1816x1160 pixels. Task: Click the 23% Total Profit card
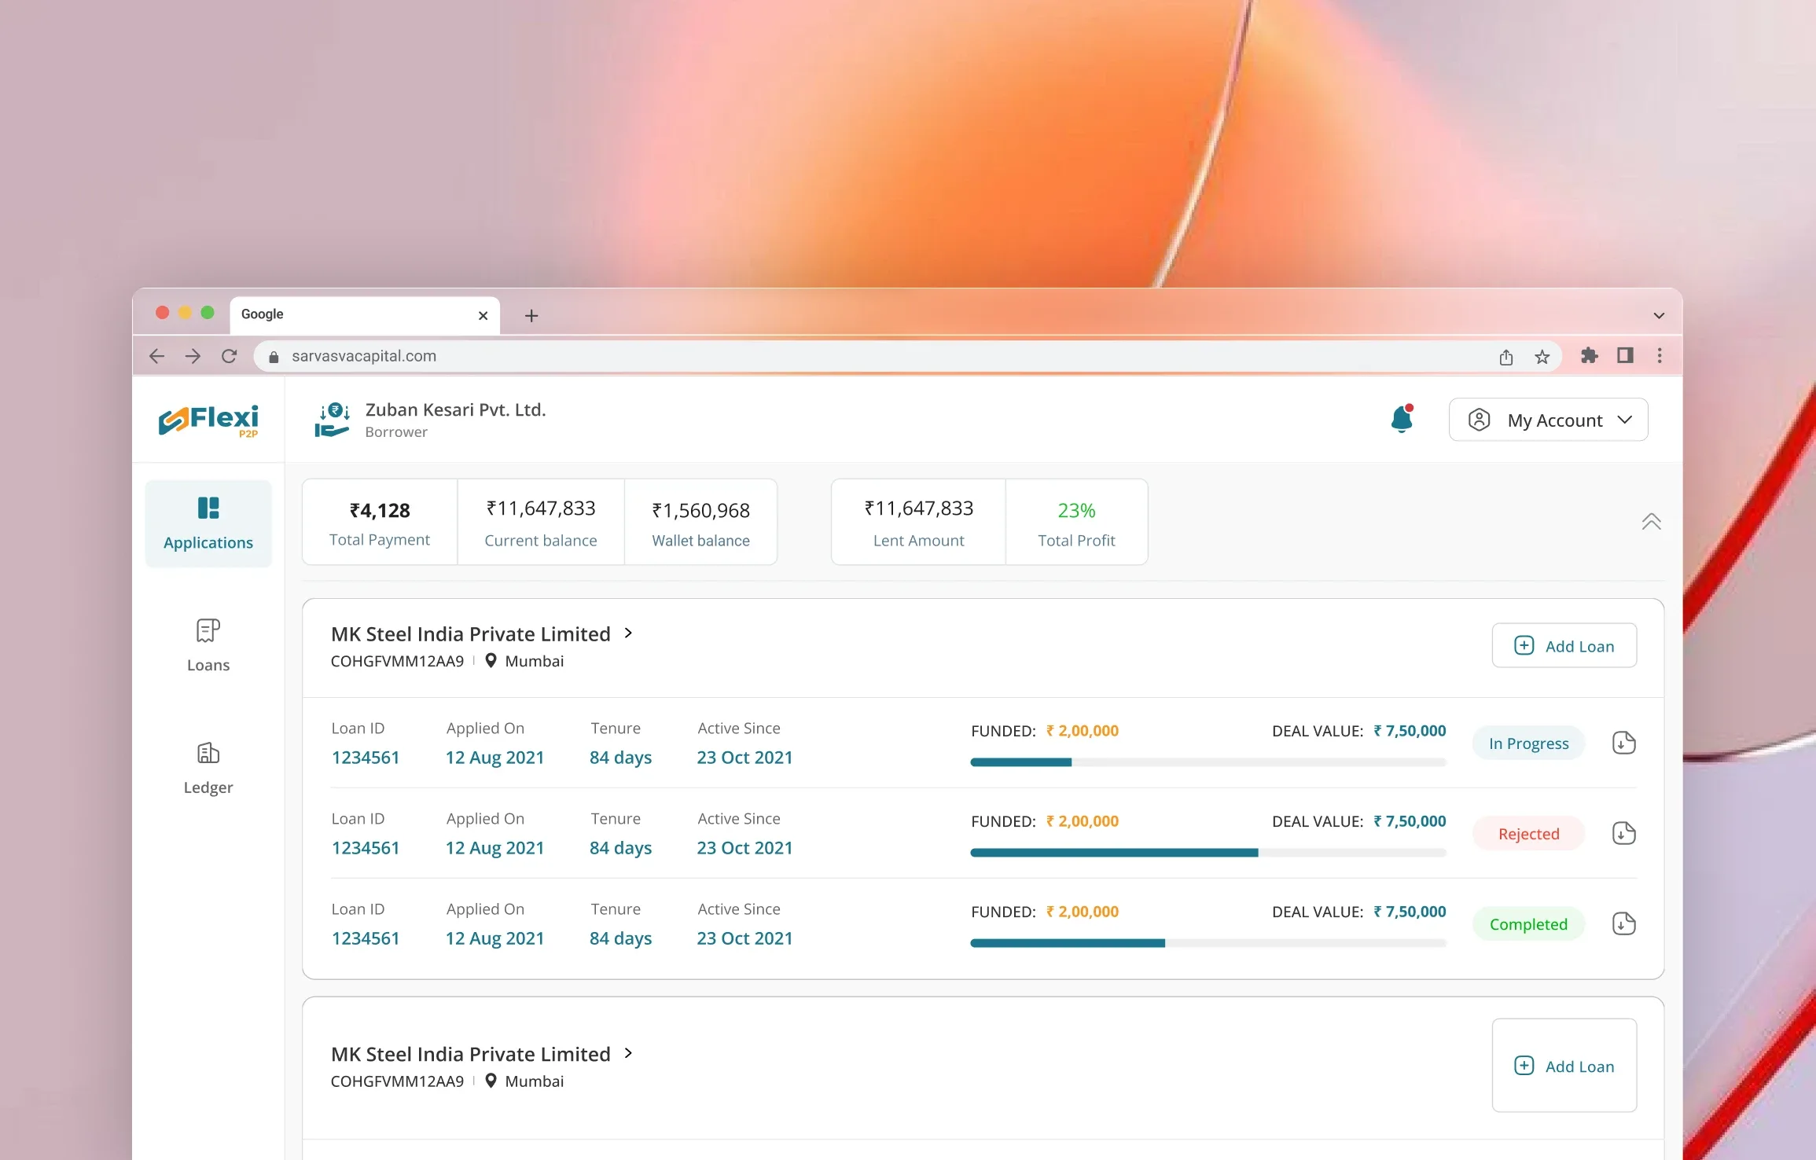coord(1076,522)
